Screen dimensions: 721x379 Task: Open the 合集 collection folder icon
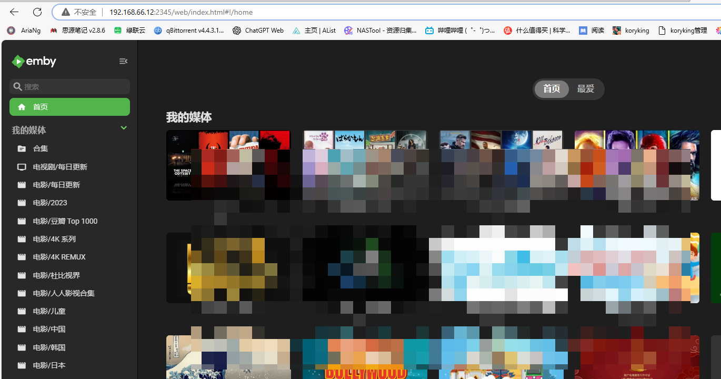point(22,149)
